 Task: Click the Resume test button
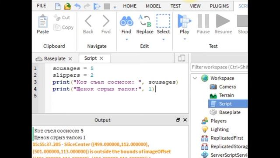223,25
